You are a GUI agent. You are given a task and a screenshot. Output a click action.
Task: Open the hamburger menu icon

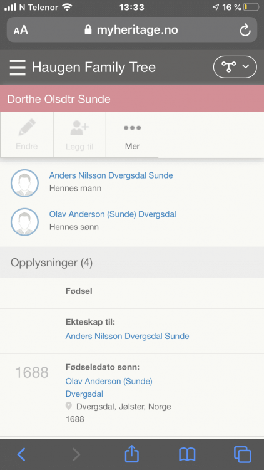[18, 67]
